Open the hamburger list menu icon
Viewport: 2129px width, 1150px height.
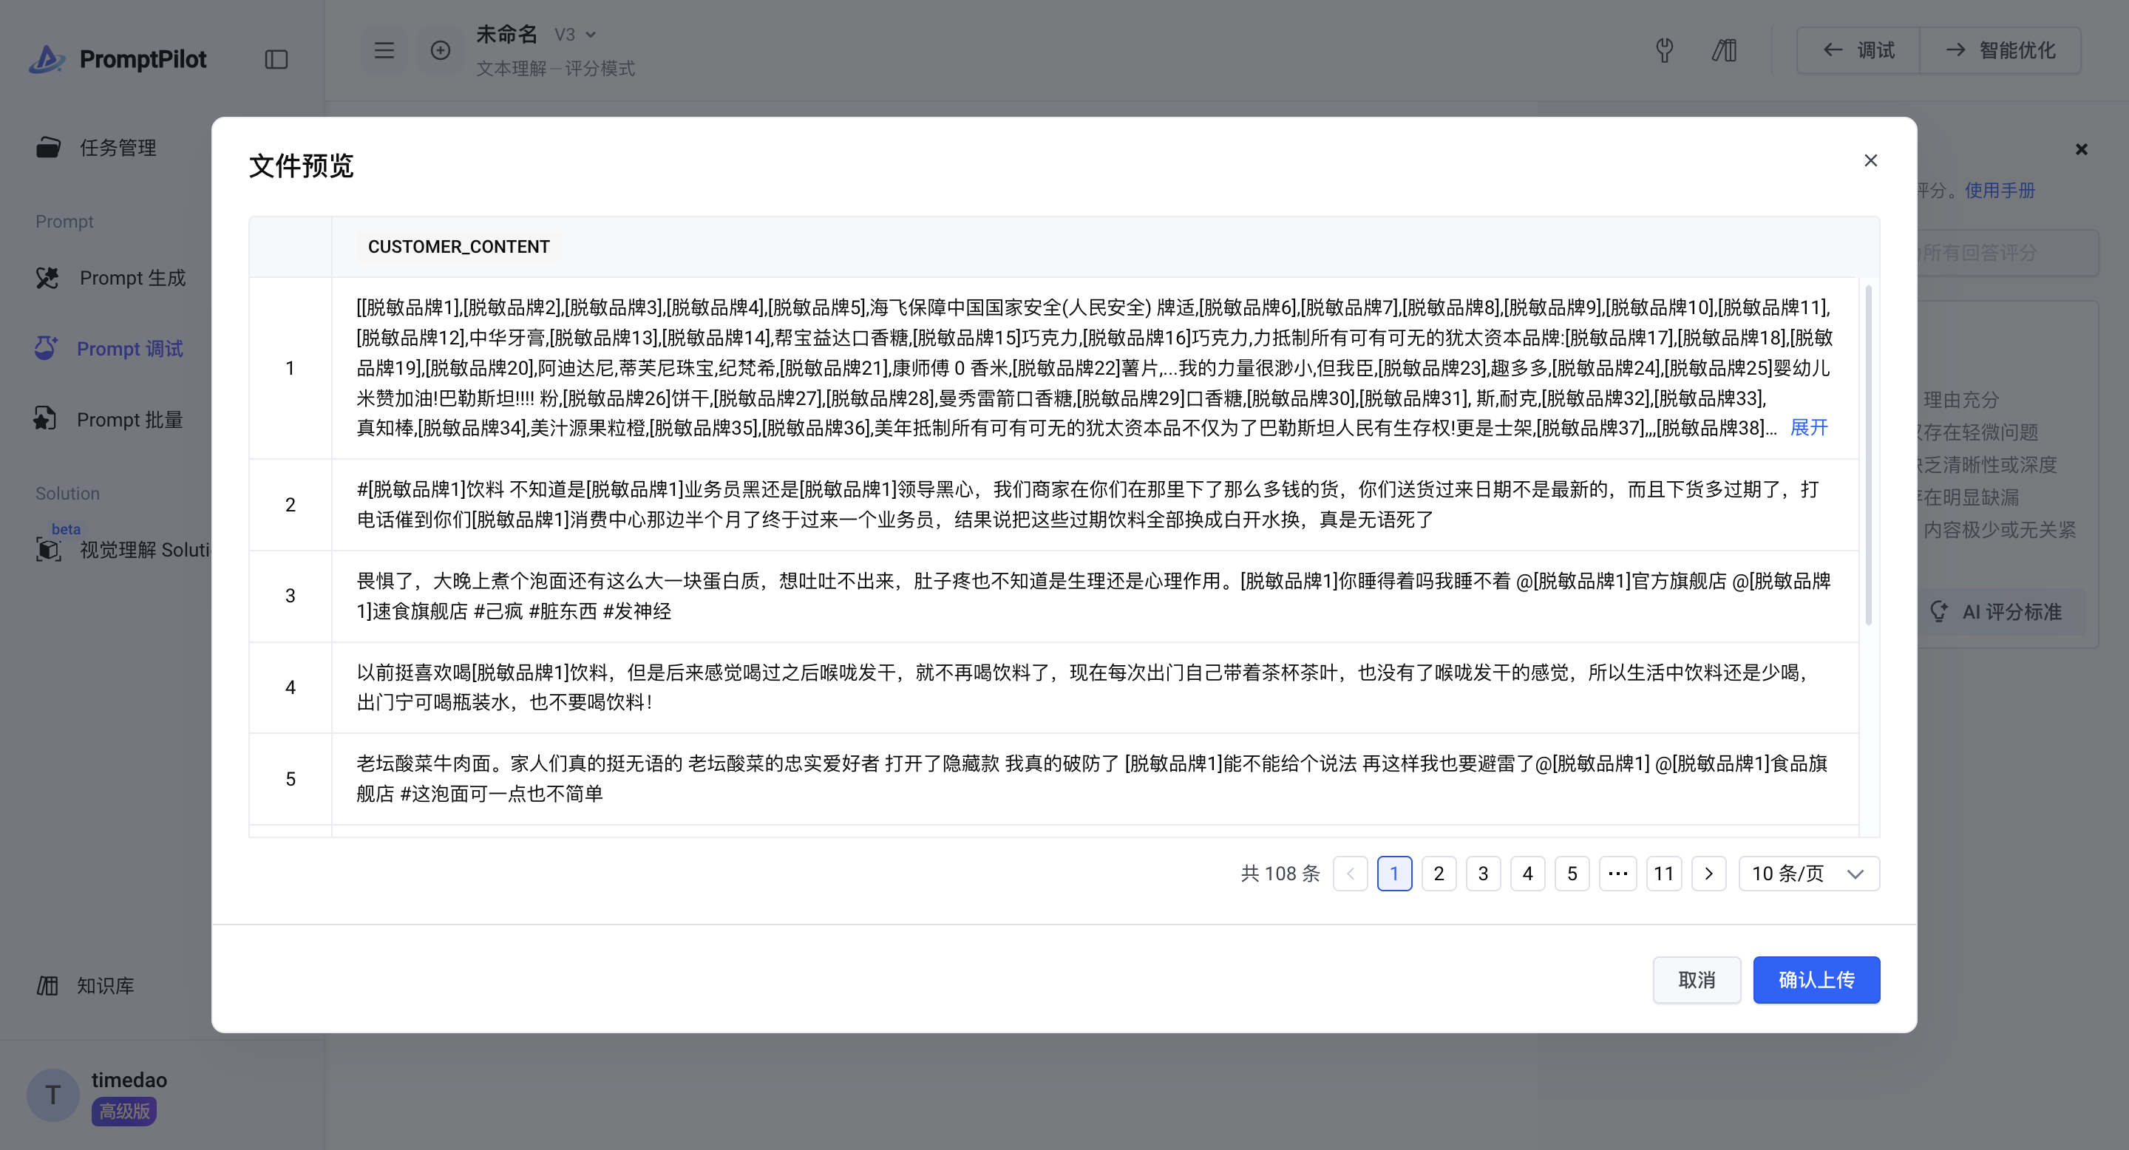pos(384,50)
